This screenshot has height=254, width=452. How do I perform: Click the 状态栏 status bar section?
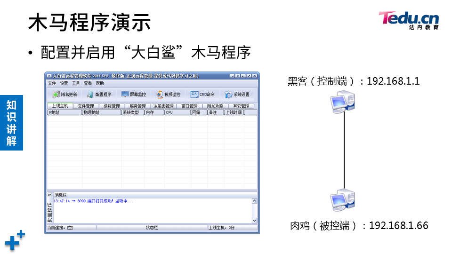tap(152, 228)
